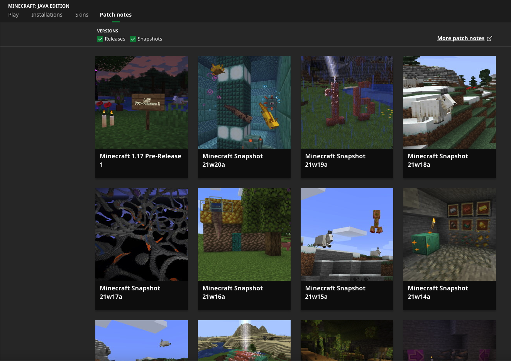Viewport: 511px width, 361px height.
Task: Open the partially visible light beam mountain thumbnail
Action: click(x=244, y=340)
